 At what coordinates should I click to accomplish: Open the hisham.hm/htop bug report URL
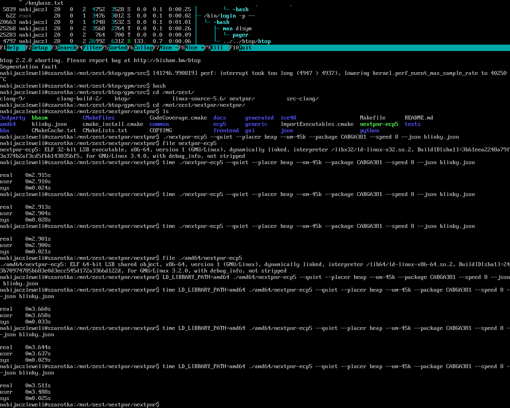[167, 61]
